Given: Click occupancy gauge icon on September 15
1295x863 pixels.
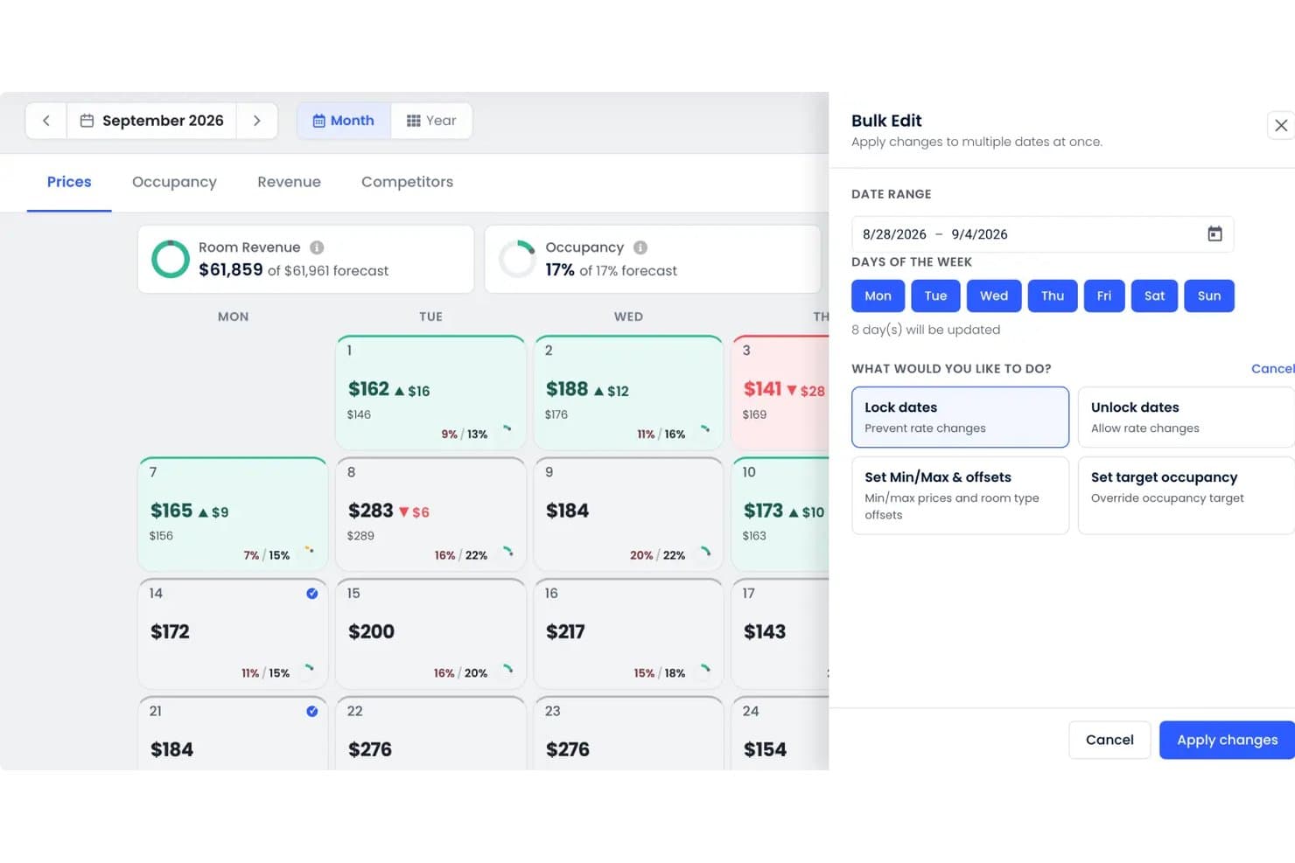Looking at the screenshot, I should [x=507, y=671].
